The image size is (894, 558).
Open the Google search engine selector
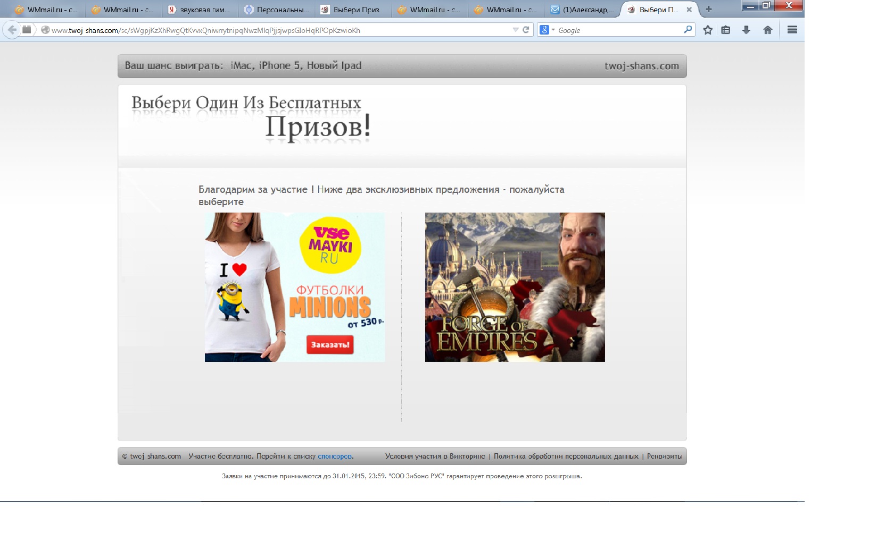coord(547,30)
